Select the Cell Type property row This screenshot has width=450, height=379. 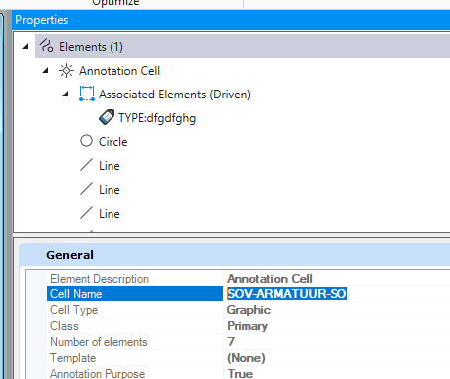click(x=248, y=310)
